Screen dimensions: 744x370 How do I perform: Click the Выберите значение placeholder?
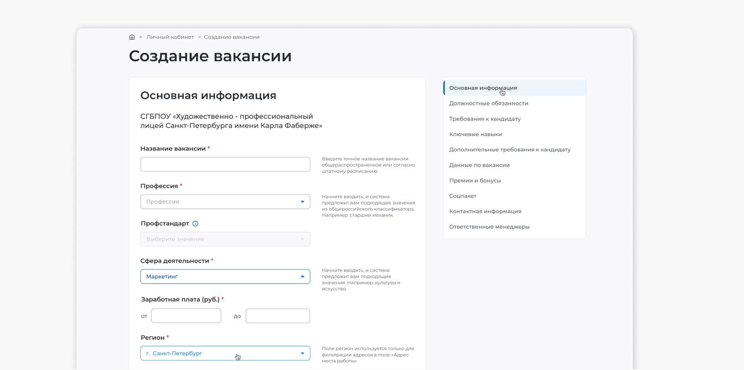(175, 239)
